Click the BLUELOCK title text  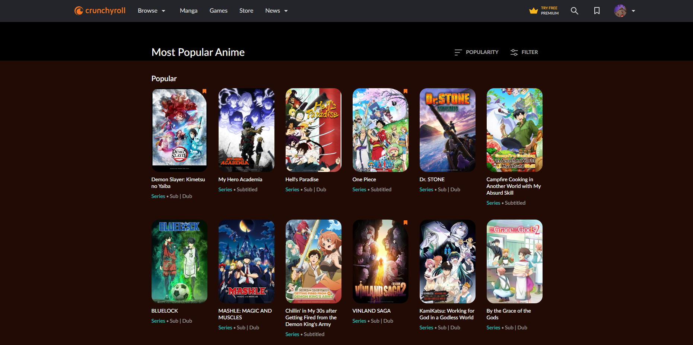coord(165,311)
